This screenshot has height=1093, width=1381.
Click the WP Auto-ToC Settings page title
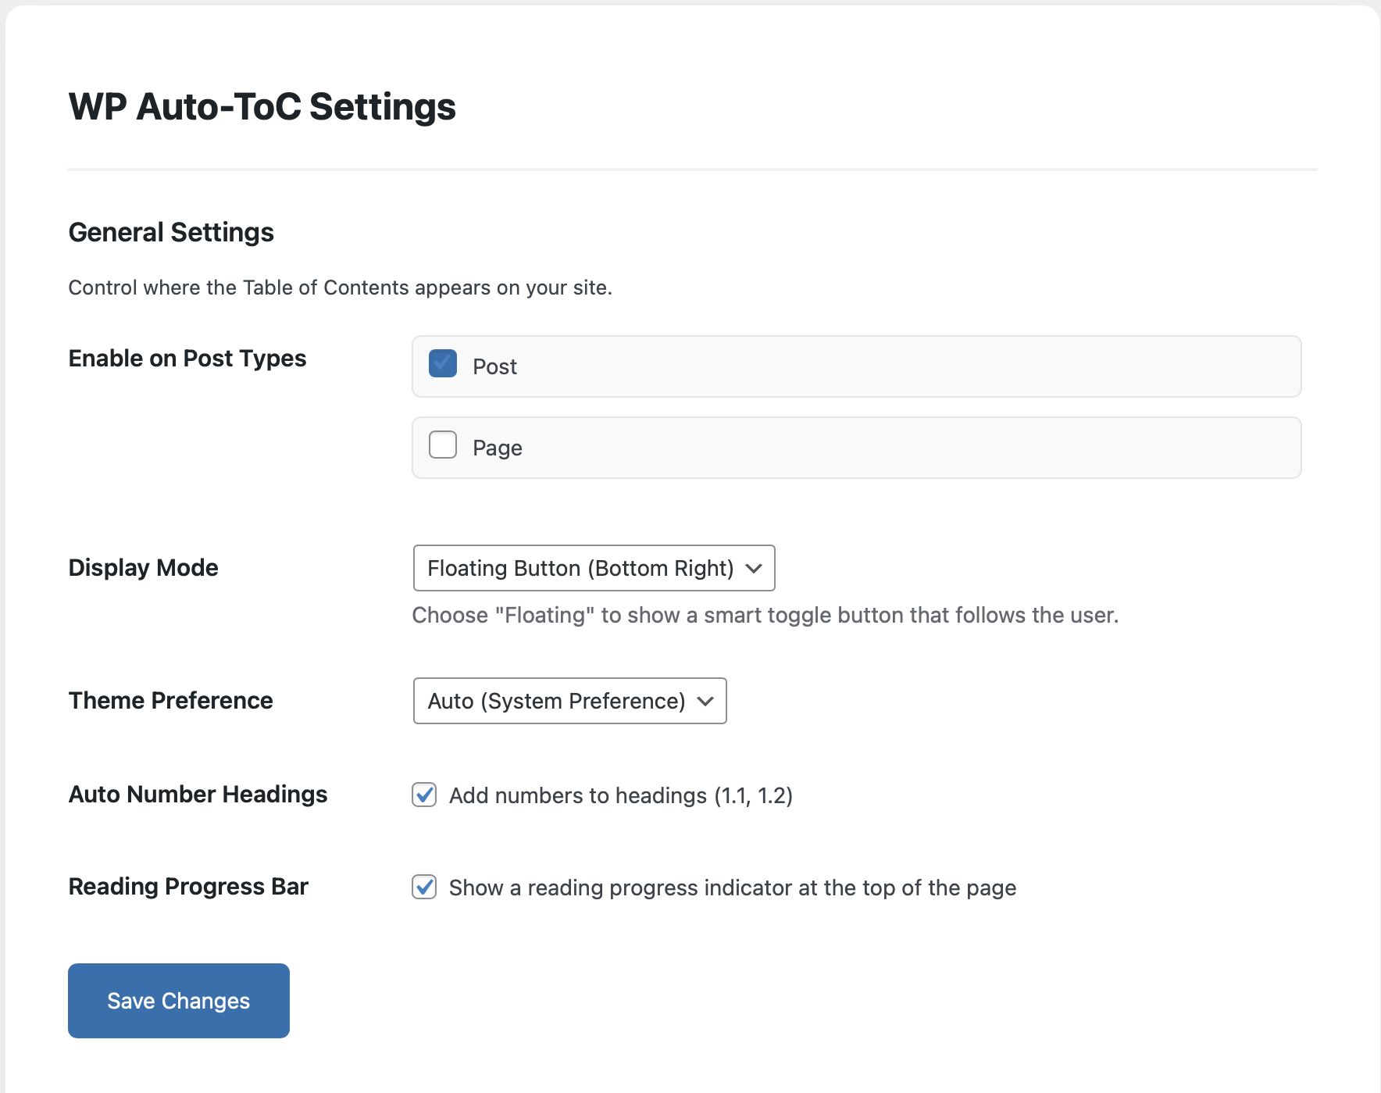coord(262,106)
